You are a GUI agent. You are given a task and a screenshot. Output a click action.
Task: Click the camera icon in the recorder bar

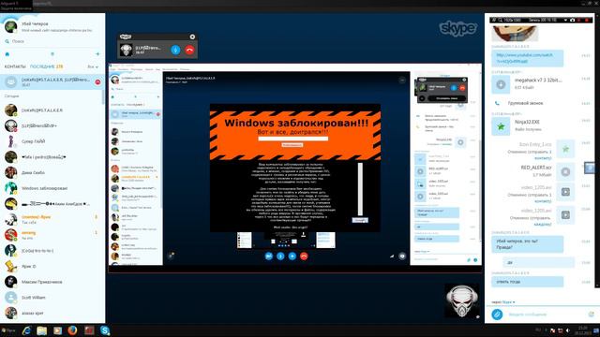point(573,20)
